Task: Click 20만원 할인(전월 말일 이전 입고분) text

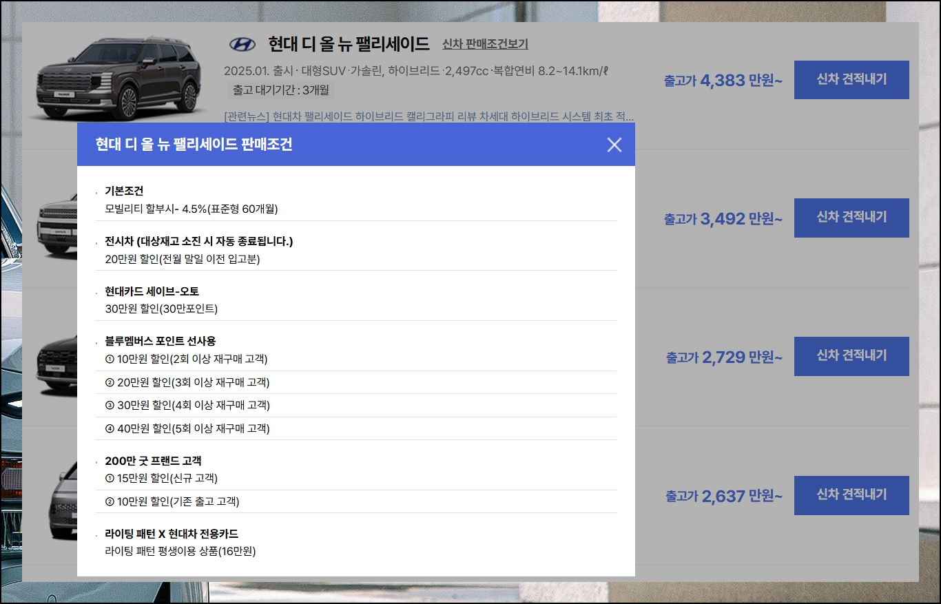Action: (x=183, y=259)
